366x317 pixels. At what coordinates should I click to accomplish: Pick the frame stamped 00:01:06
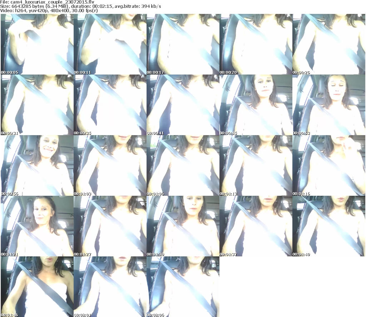[183, 165]
